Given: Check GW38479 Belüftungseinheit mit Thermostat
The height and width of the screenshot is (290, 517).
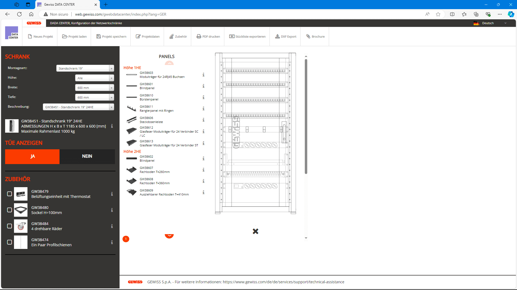Looking at the screenshot, I should [9, 194].
